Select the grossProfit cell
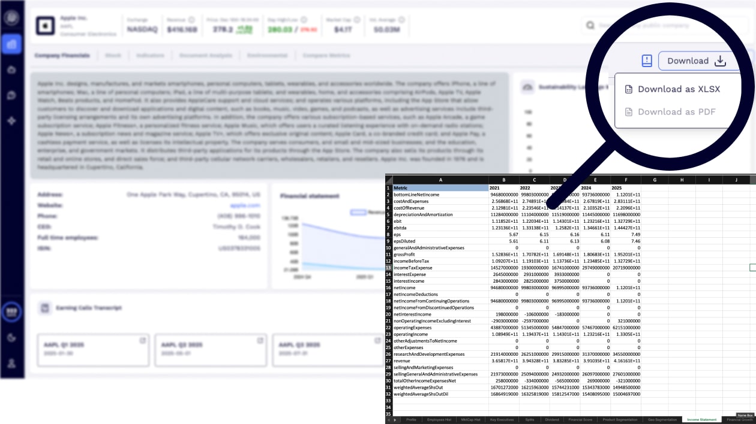 (440, 255)
